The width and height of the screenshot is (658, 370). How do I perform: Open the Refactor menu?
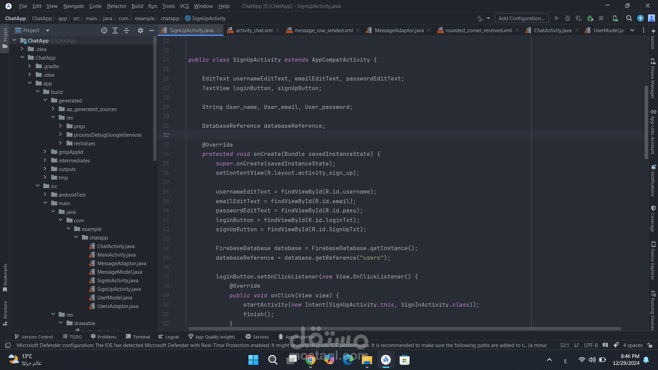coord(117,6)
